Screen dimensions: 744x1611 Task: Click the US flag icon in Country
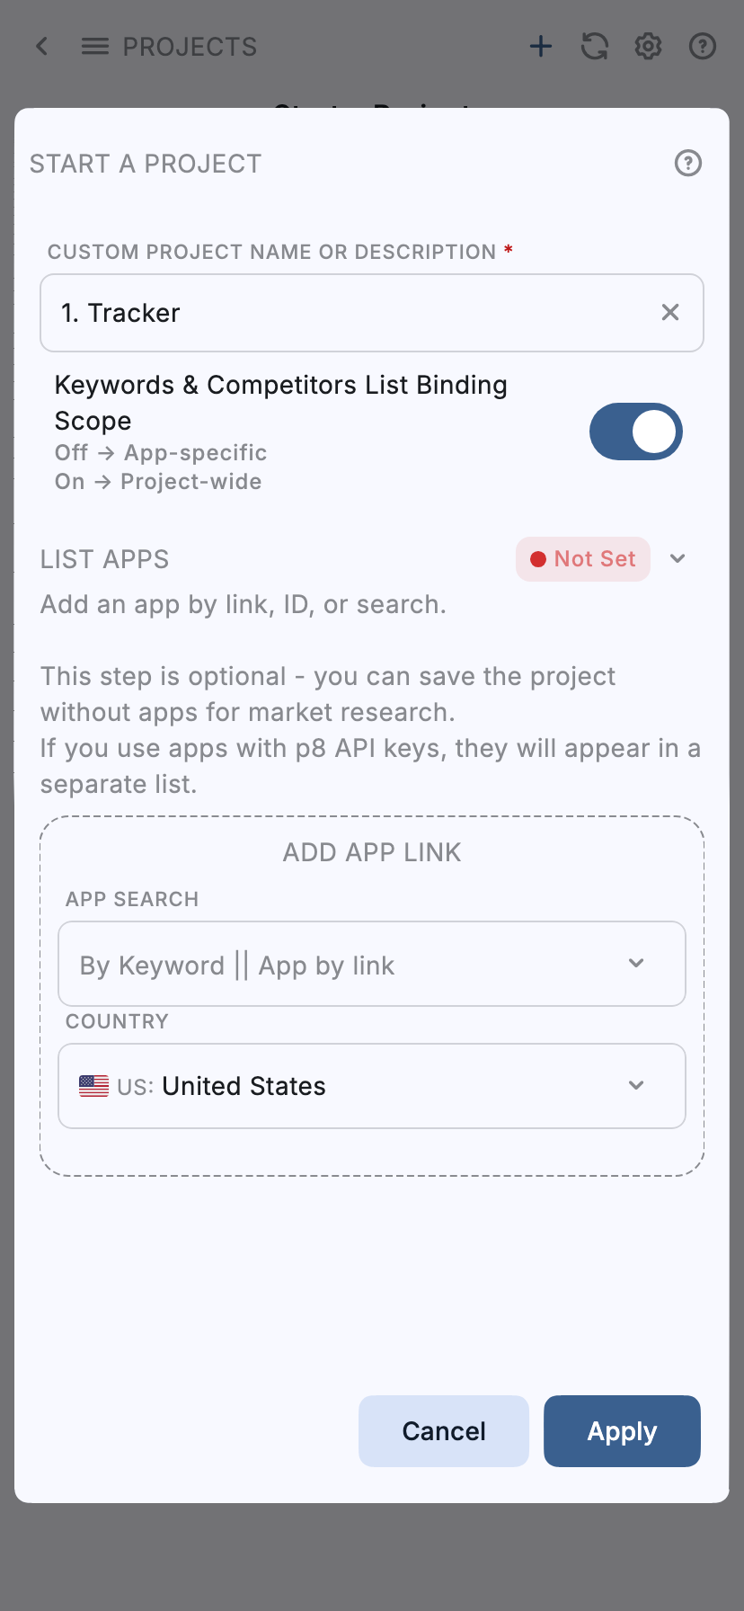click(x=93, y=1086)
